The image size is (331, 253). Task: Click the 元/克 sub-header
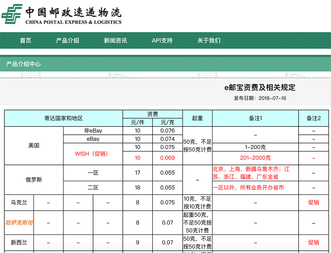(x=167, y=122)
